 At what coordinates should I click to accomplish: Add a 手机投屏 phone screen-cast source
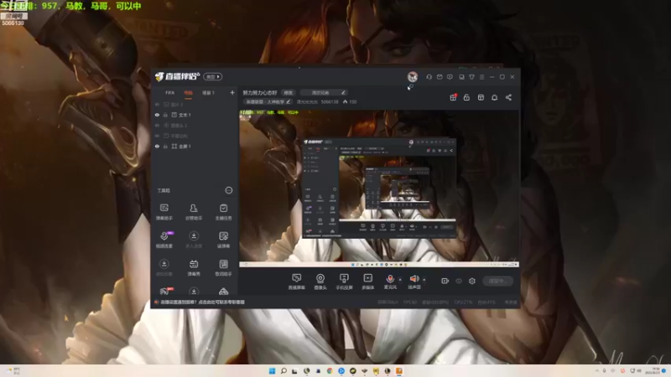click(344, 281)
